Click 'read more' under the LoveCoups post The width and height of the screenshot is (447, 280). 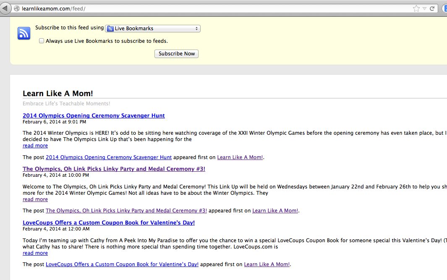tap(35, 253)
